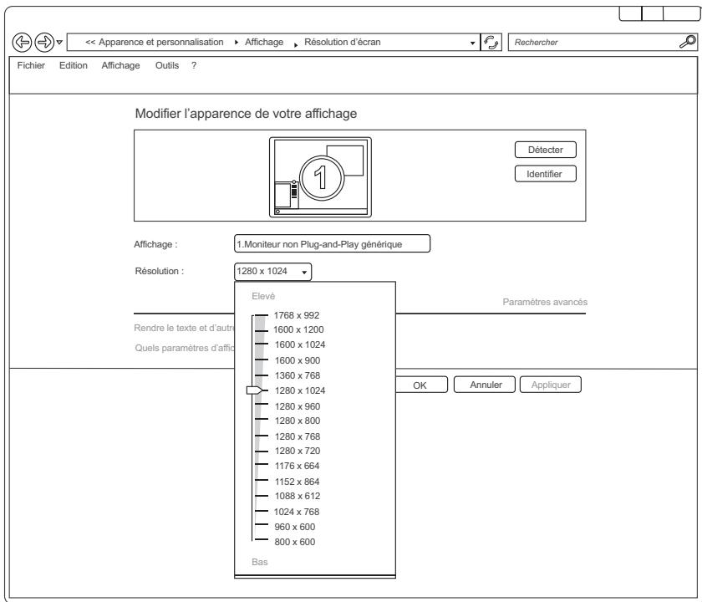The image size is (702, 602).
Task: Select 1360 x 768 resolution
Action: pyautogui.click(x=298, y=375)
